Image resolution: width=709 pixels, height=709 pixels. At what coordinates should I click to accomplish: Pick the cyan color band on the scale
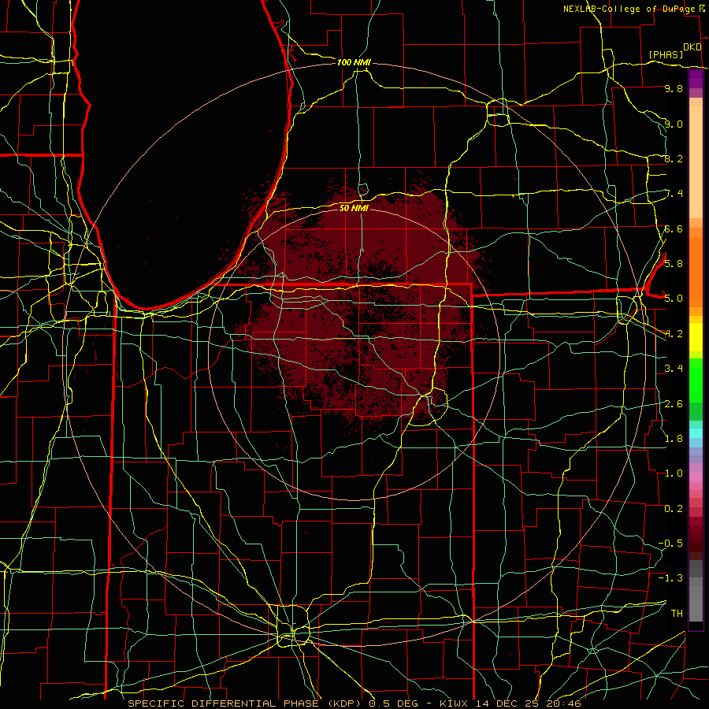[x=696, y=433]
